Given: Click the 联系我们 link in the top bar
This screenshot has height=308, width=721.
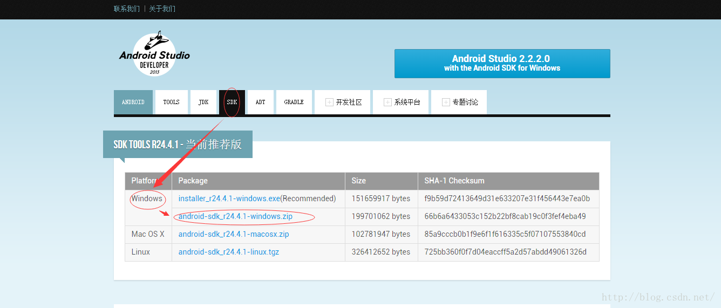Looking at the screenshot, I should click(127, 9).
